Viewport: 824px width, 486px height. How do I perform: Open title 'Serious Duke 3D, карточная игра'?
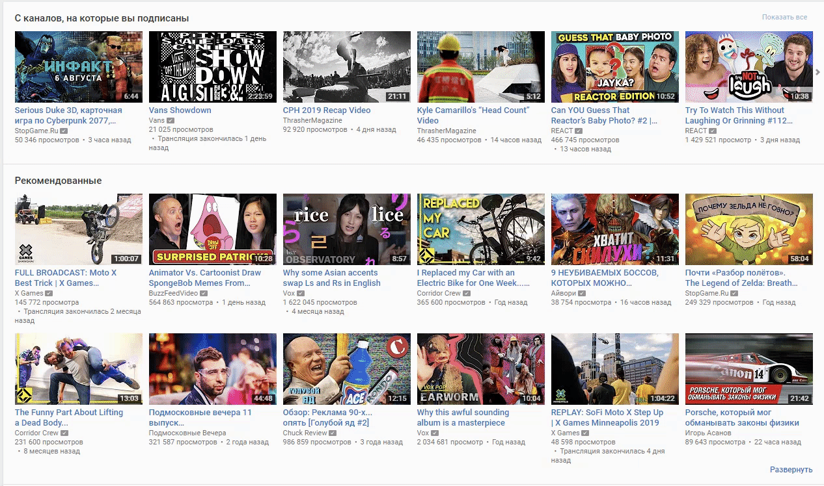[x=68, y=116]
